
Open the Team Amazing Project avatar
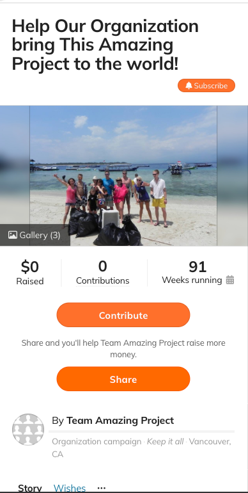pos(28,430)
